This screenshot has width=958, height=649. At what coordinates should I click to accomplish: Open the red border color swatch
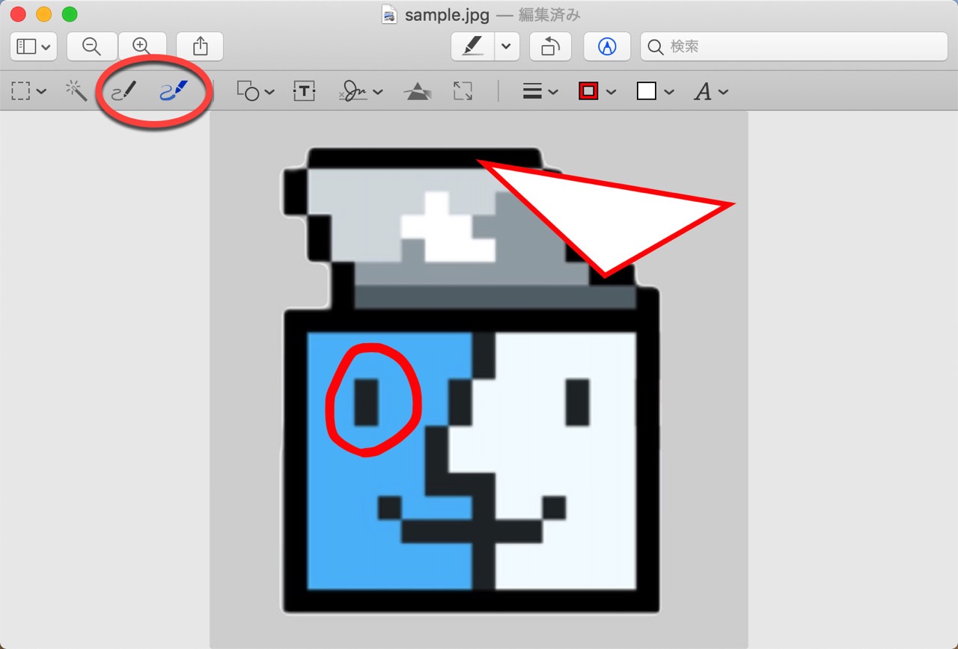597,91
